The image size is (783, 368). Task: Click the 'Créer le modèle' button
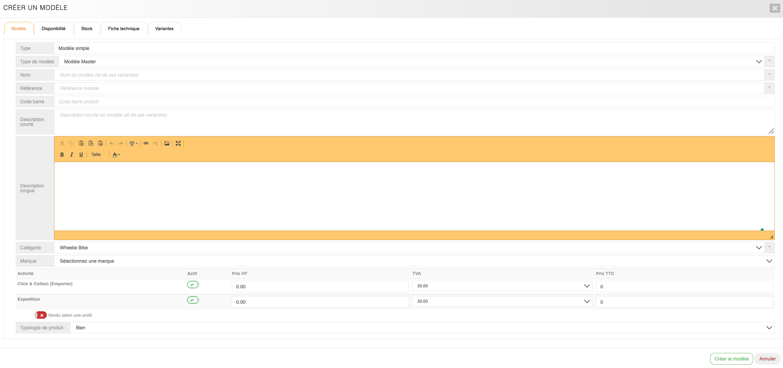click(x=731, y=359)
